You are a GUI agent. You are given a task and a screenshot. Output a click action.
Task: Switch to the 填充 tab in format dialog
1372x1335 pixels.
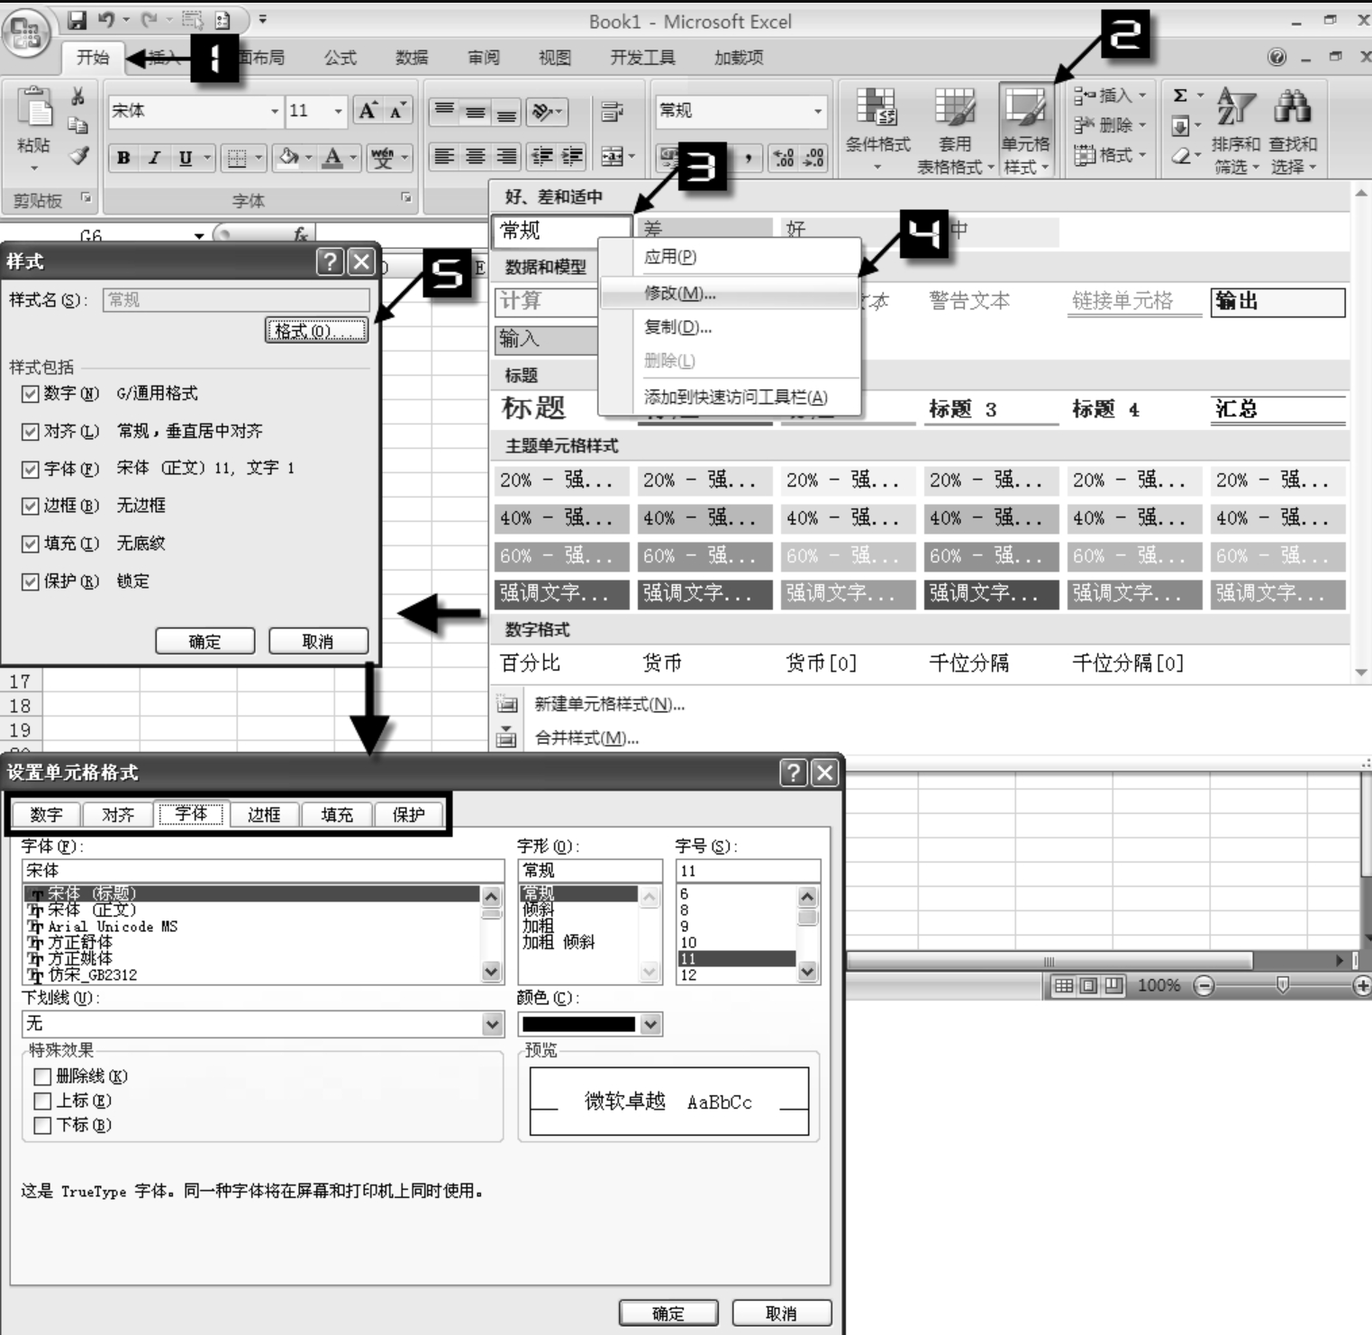coord(337,815)
